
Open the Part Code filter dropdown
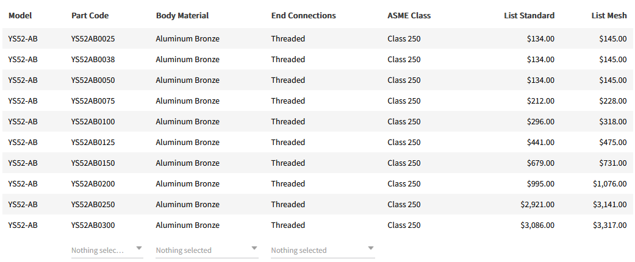[107, 250]
